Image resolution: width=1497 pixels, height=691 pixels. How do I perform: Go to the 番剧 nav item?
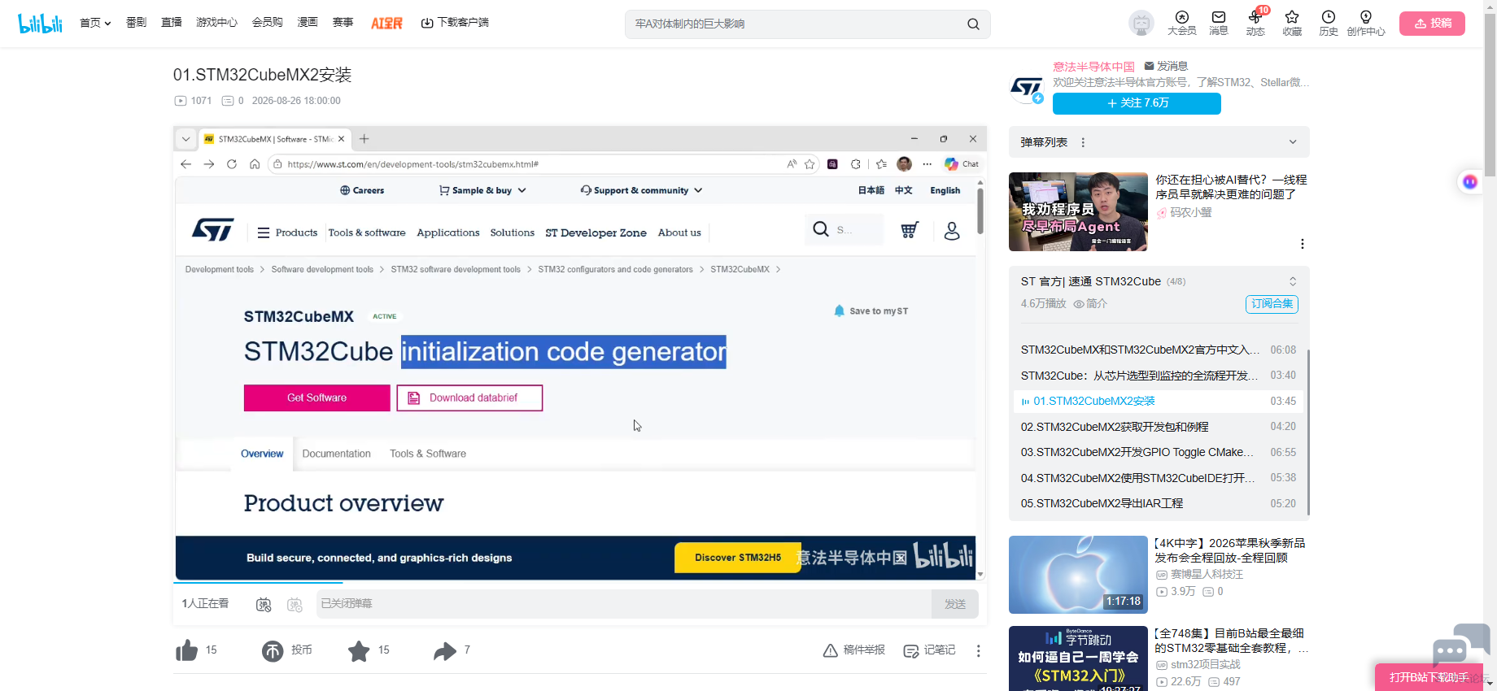pos(136,23)
